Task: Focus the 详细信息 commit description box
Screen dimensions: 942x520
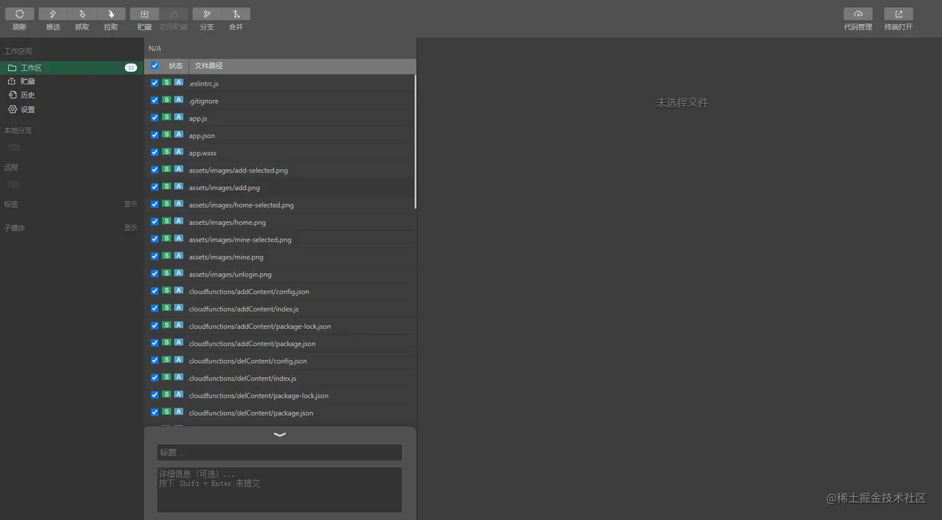Action: click(279, 490)
